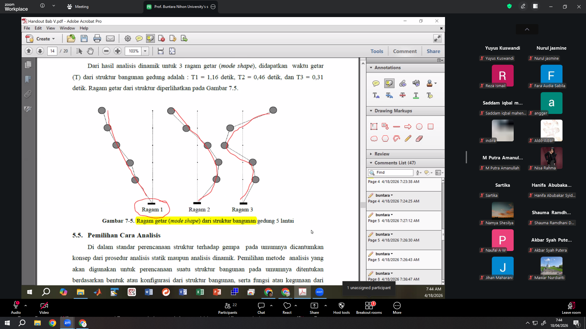Select the Add Note to Text tool

point(430,96)
